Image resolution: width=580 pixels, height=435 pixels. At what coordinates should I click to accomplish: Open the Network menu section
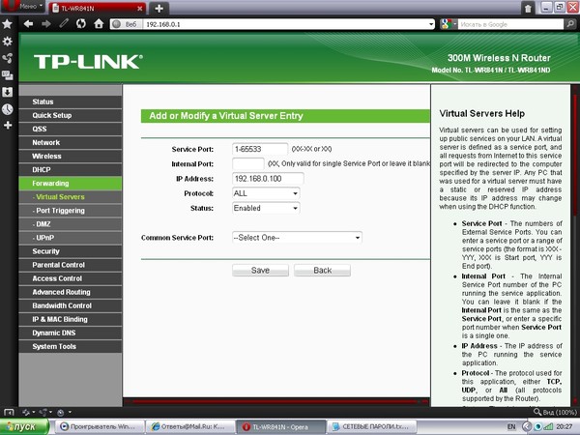pyautogui.click(x=71, y=142)
